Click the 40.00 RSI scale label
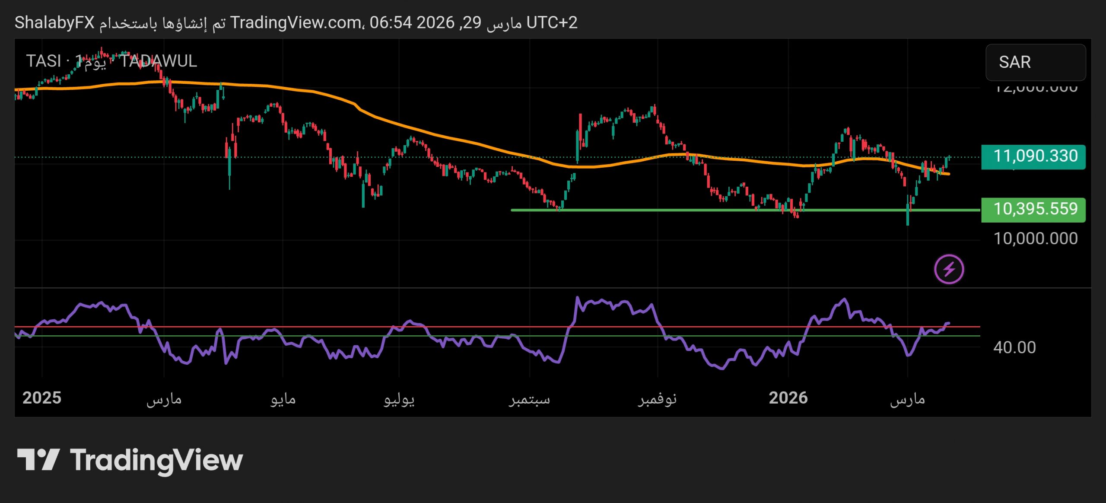1106x503 pixels. click(1014, 348)
